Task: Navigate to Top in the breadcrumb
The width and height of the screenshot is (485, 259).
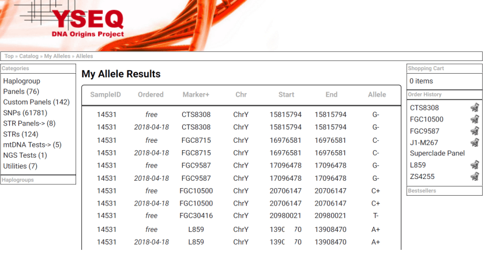Action: [x=9, y=56]
